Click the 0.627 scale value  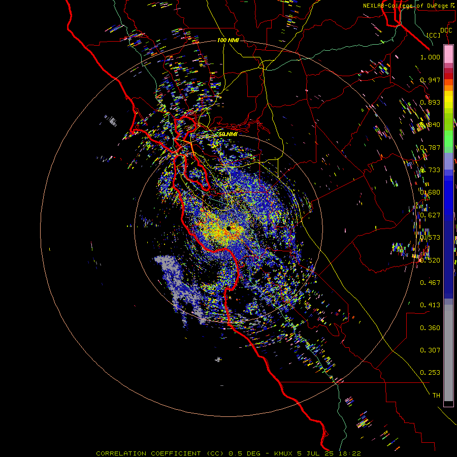click(430, 215)
